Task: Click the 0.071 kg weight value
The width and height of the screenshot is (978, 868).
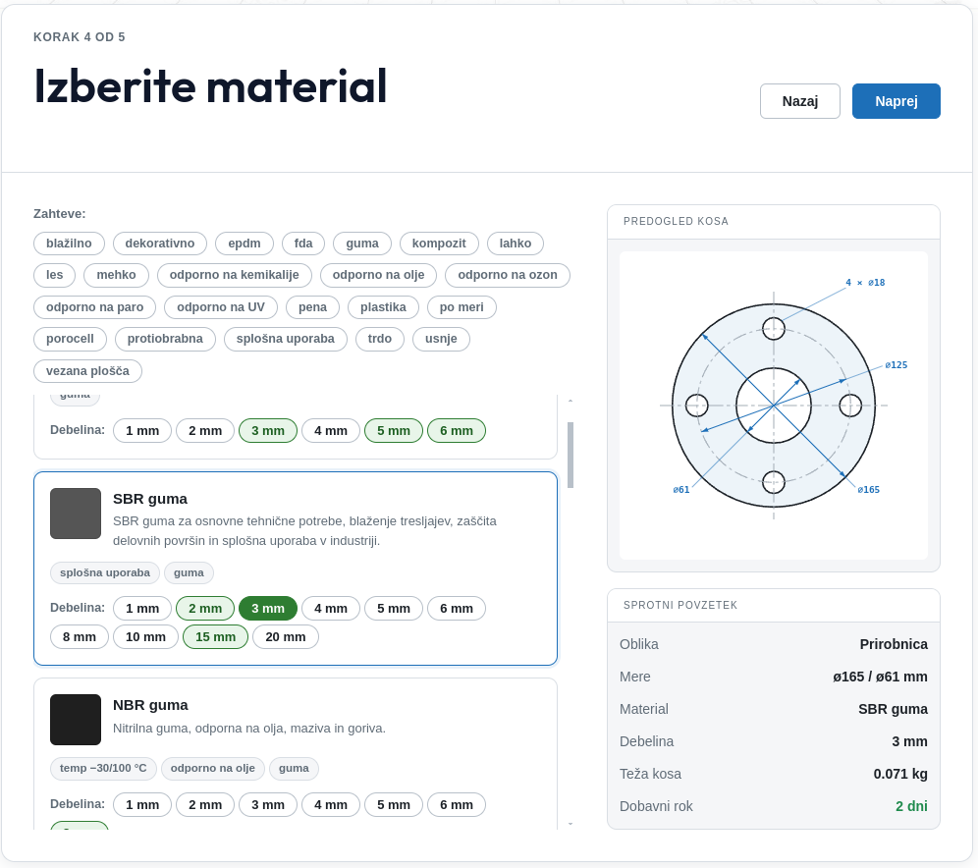Action: pos(900,774)
